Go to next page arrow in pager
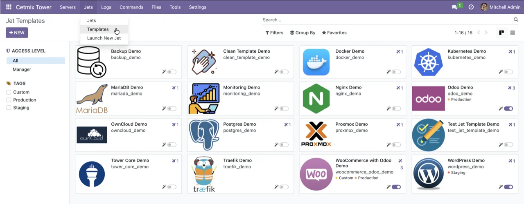The height and width of the screenshot is (204, 524). (486, 33)
